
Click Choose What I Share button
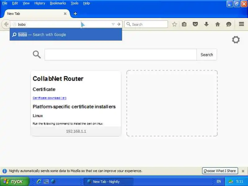220,171
